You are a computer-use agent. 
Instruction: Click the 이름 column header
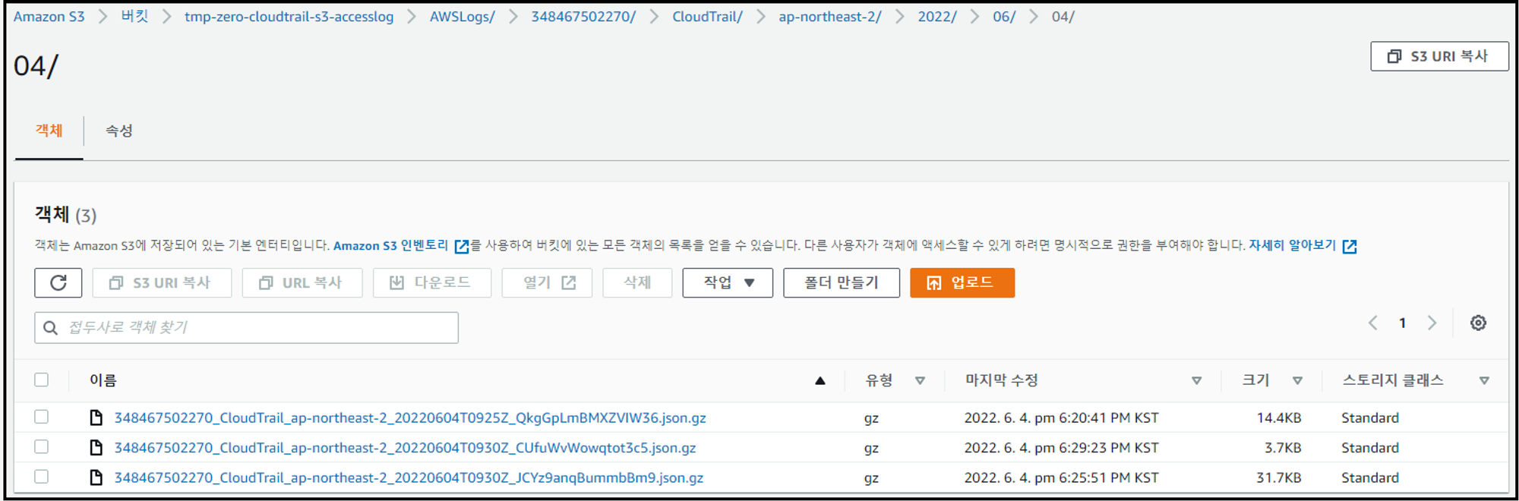pos(103,380)
